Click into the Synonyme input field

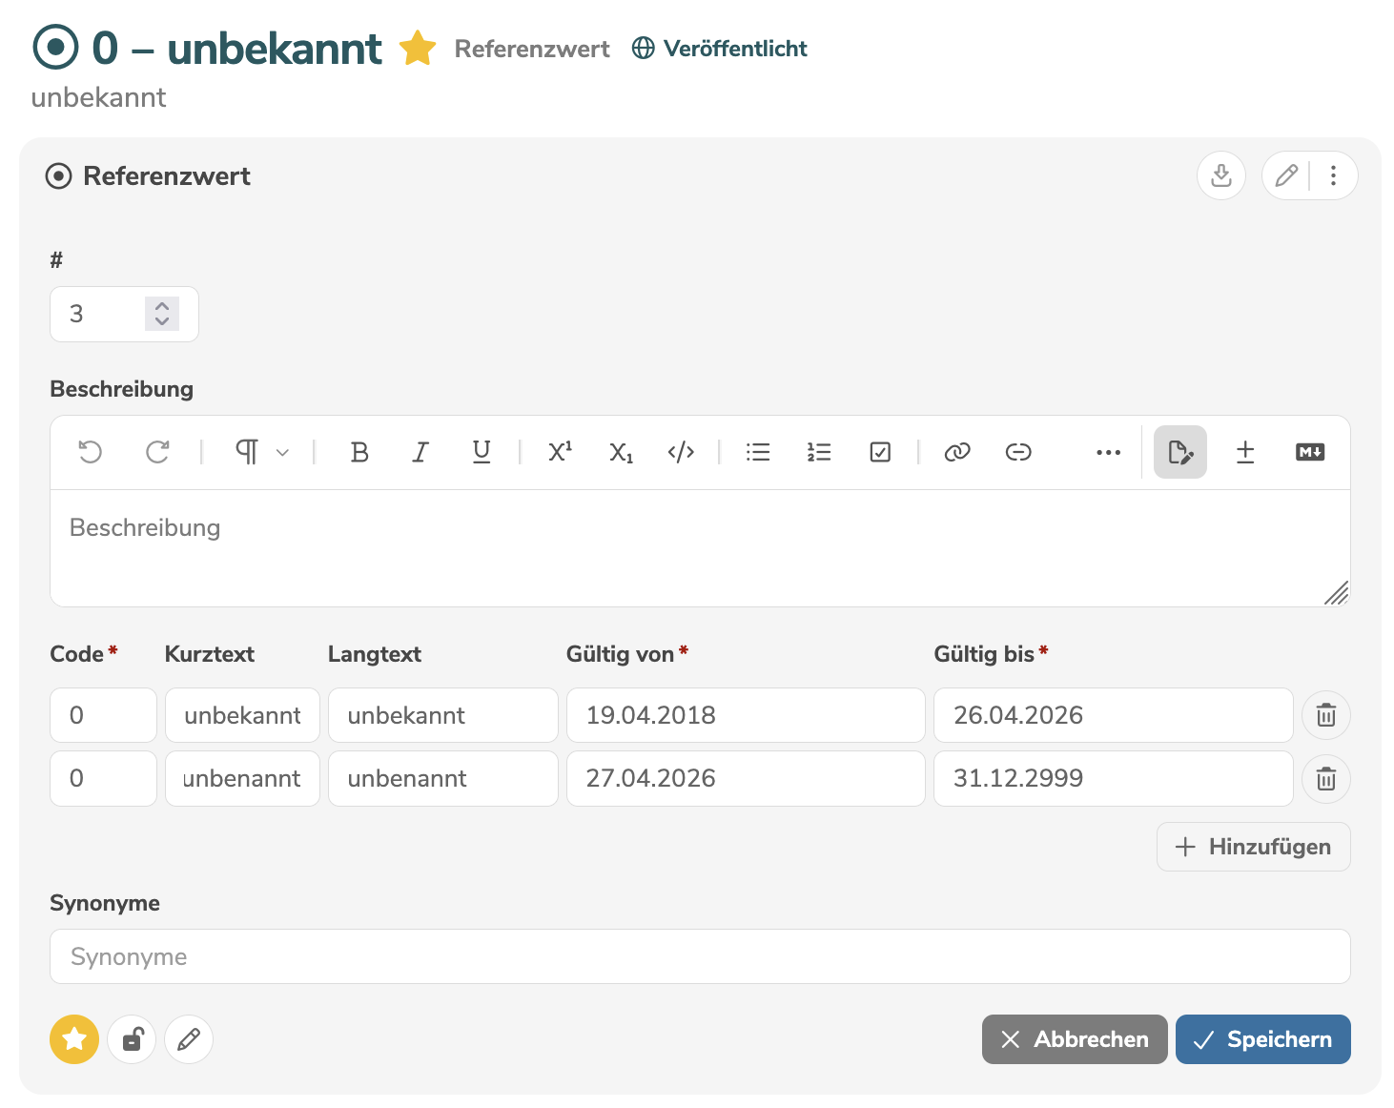(700, 956)
